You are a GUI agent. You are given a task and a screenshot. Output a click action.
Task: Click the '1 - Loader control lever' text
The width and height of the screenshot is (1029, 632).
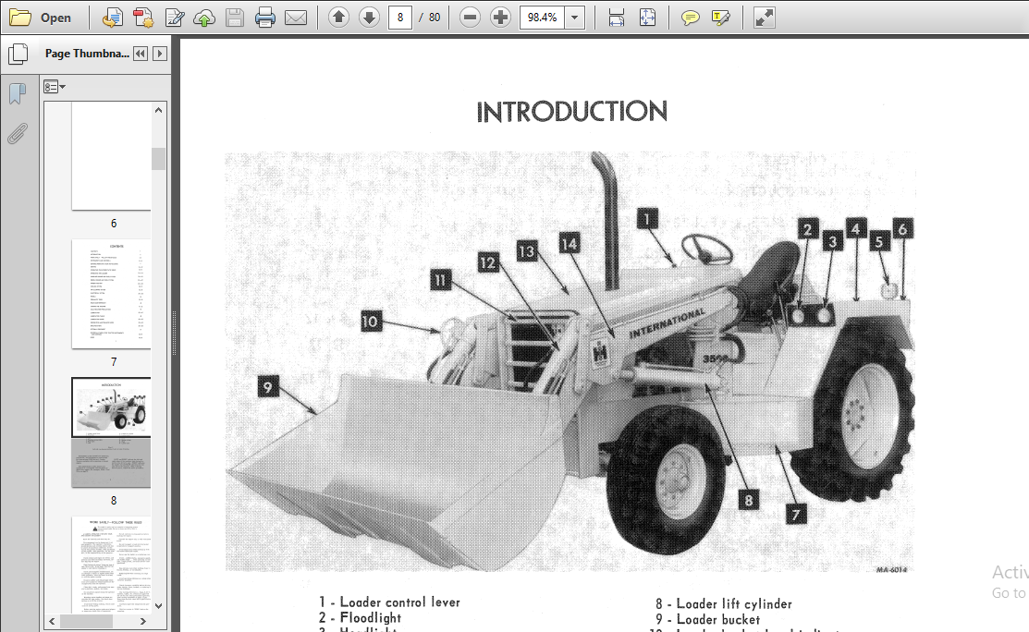click(x=389, y=602)
